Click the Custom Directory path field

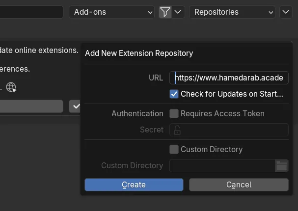tap(222, 165)
